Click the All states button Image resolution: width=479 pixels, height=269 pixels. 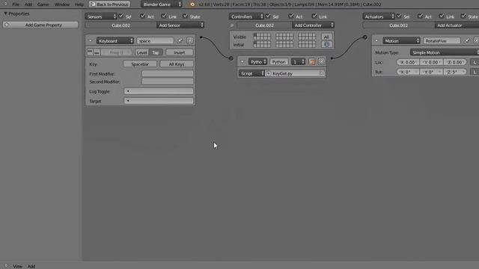tap(326, 37)
